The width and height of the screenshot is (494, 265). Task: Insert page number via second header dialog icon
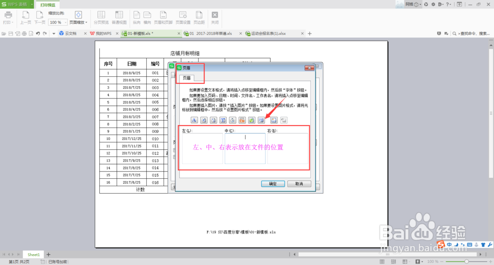(x=204, y=120)
